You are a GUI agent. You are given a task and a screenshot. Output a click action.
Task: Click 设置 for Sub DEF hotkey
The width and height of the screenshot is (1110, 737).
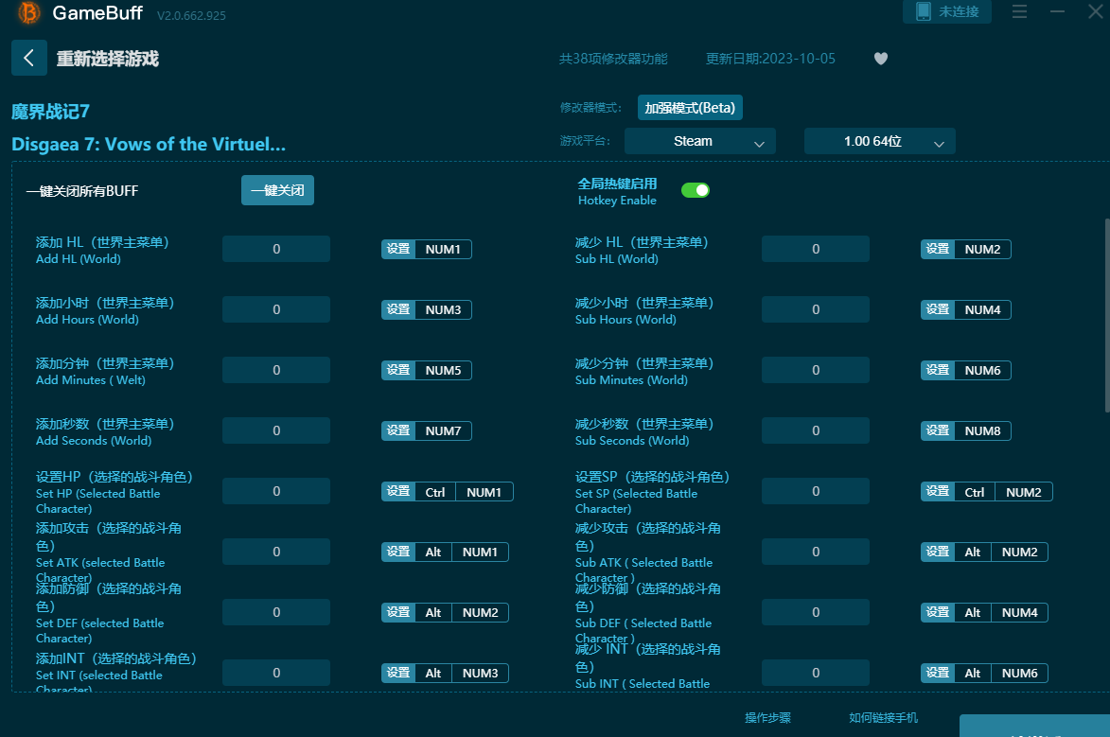[x=938, y=612]
